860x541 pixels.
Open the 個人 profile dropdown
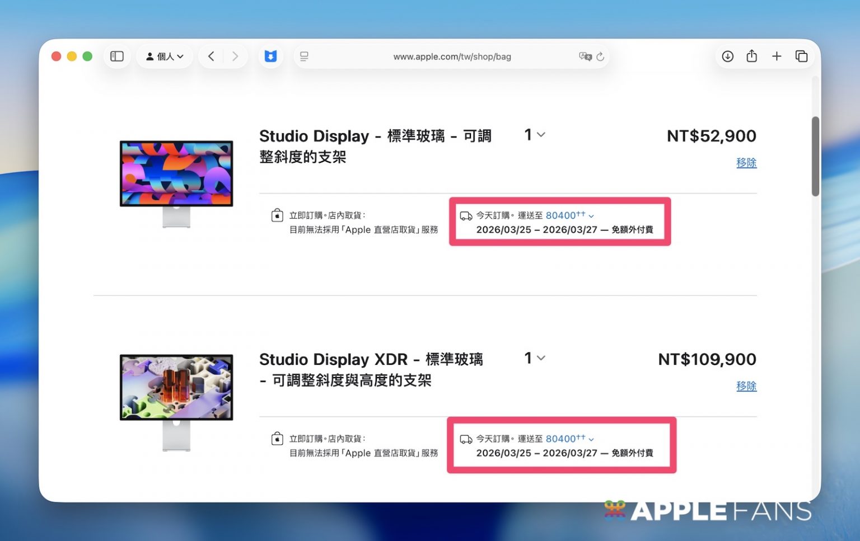pyautogui.click(x=165, y=57)
